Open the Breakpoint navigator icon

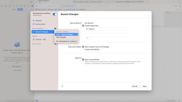pyautogui.click(x=28, y=6)
